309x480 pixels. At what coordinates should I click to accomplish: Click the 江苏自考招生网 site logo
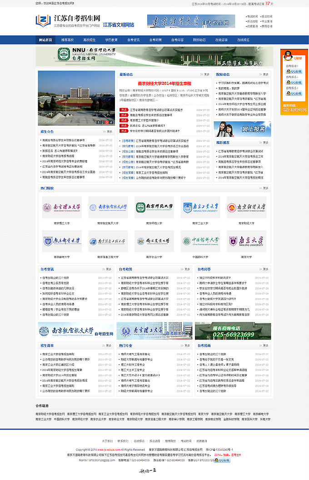(x=68, y=21)
